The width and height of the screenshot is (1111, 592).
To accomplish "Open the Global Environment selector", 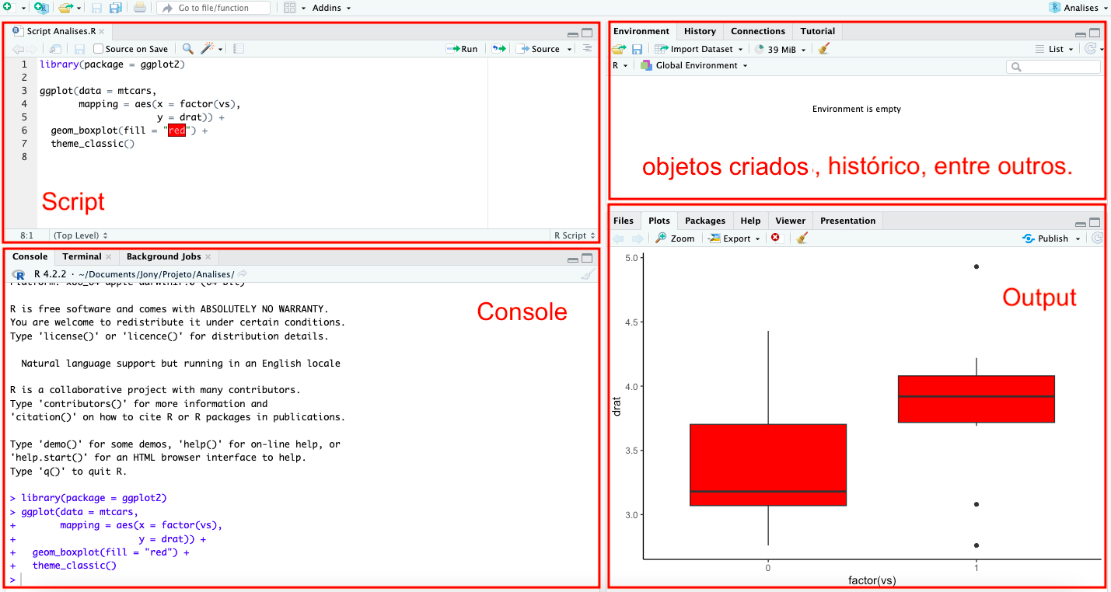I will (x=694, y=65).
